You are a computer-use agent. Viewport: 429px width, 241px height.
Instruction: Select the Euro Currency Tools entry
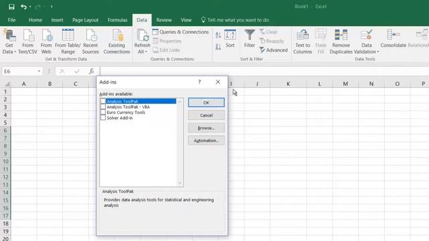[126, 112]
